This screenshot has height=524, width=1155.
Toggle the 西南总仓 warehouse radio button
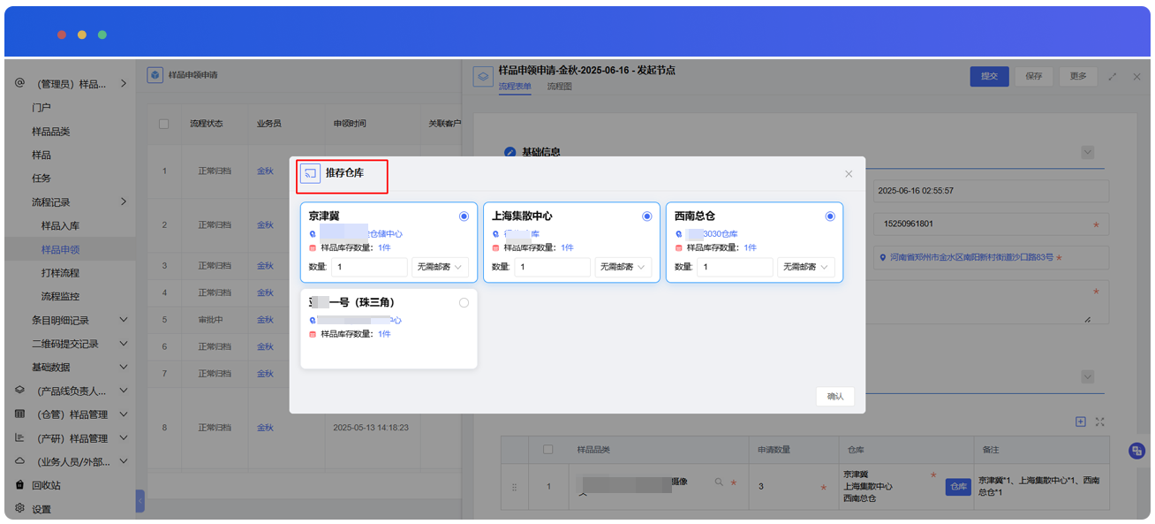829,216
